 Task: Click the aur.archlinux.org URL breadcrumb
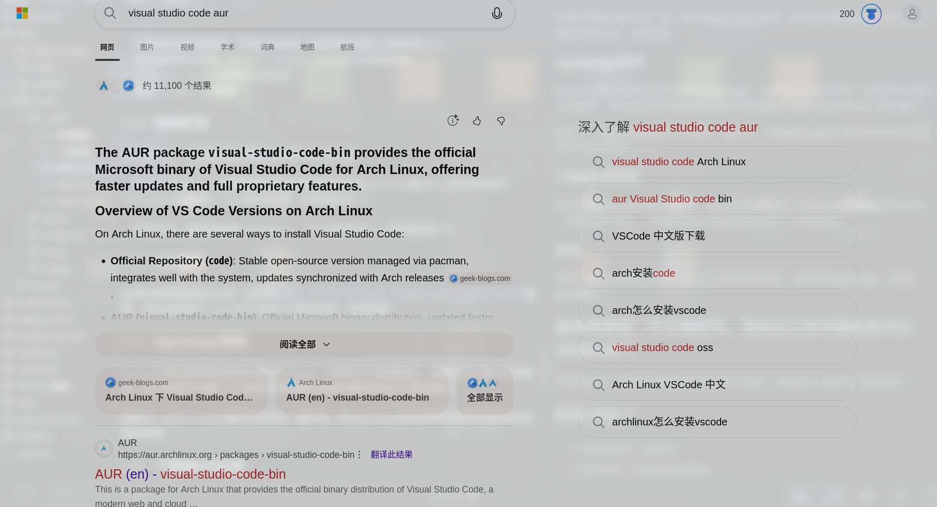(x=236, y=455)
